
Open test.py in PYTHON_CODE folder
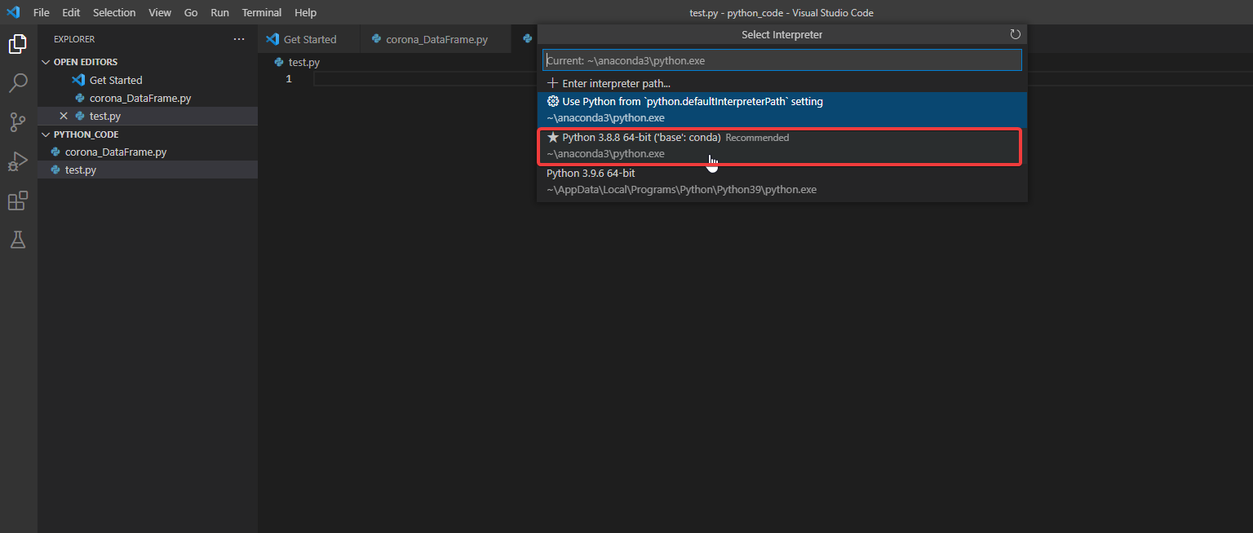(x=148, y=170)
